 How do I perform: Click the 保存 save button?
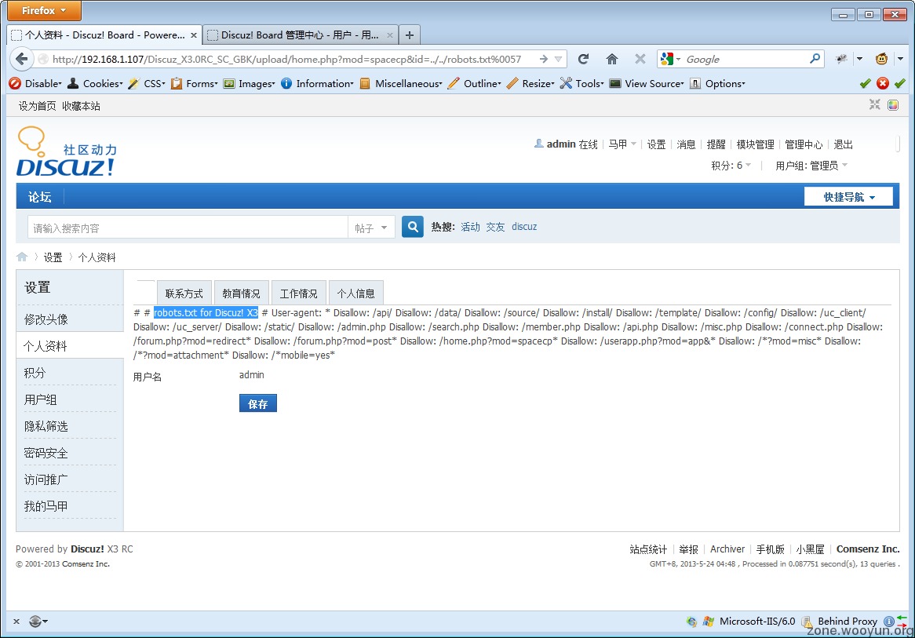(257, 403)
